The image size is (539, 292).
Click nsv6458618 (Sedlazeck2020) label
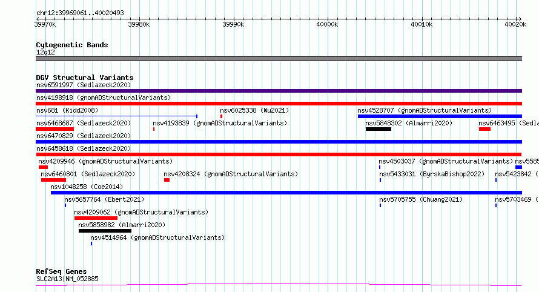(84, 148)
